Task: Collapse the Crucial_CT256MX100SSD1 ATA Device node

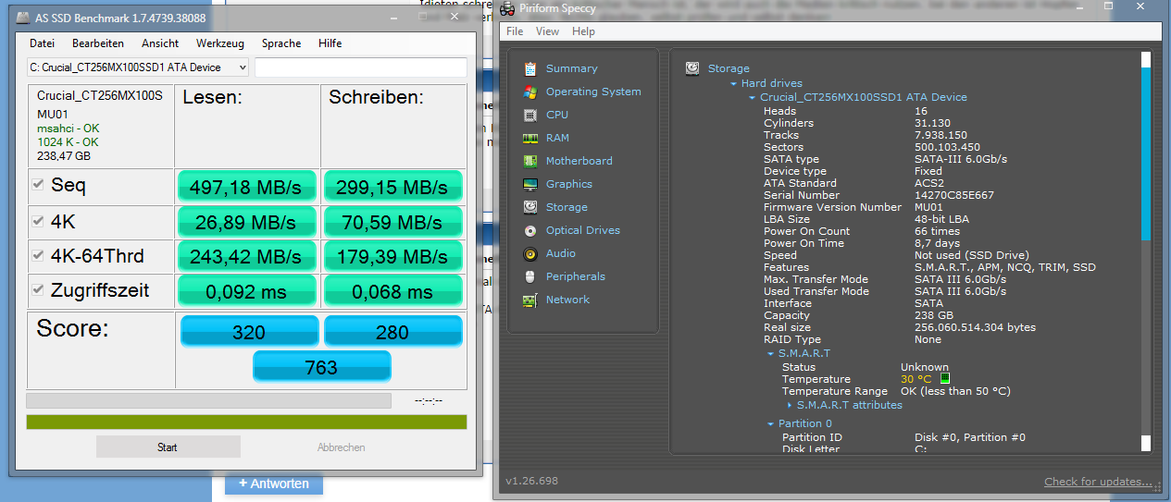Action: tap(753, 97)
